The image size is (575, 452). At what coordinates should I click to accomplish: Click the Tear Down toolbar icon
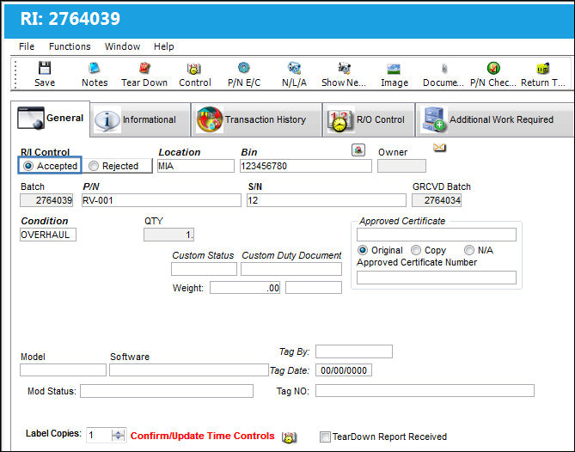pyautogui.click(x=144, y=68)
